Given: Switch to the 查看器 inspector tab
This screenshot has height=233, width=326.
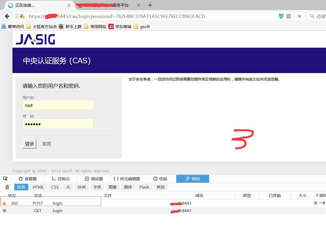Looking at the screenshot, I should click(x=28, y=179).
